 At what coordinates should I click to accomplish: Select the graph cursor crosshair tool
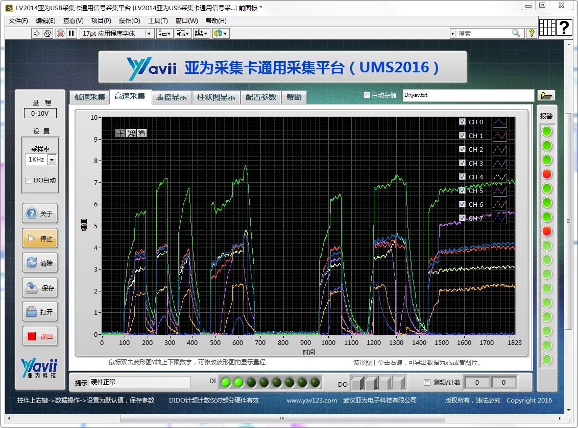120,133
